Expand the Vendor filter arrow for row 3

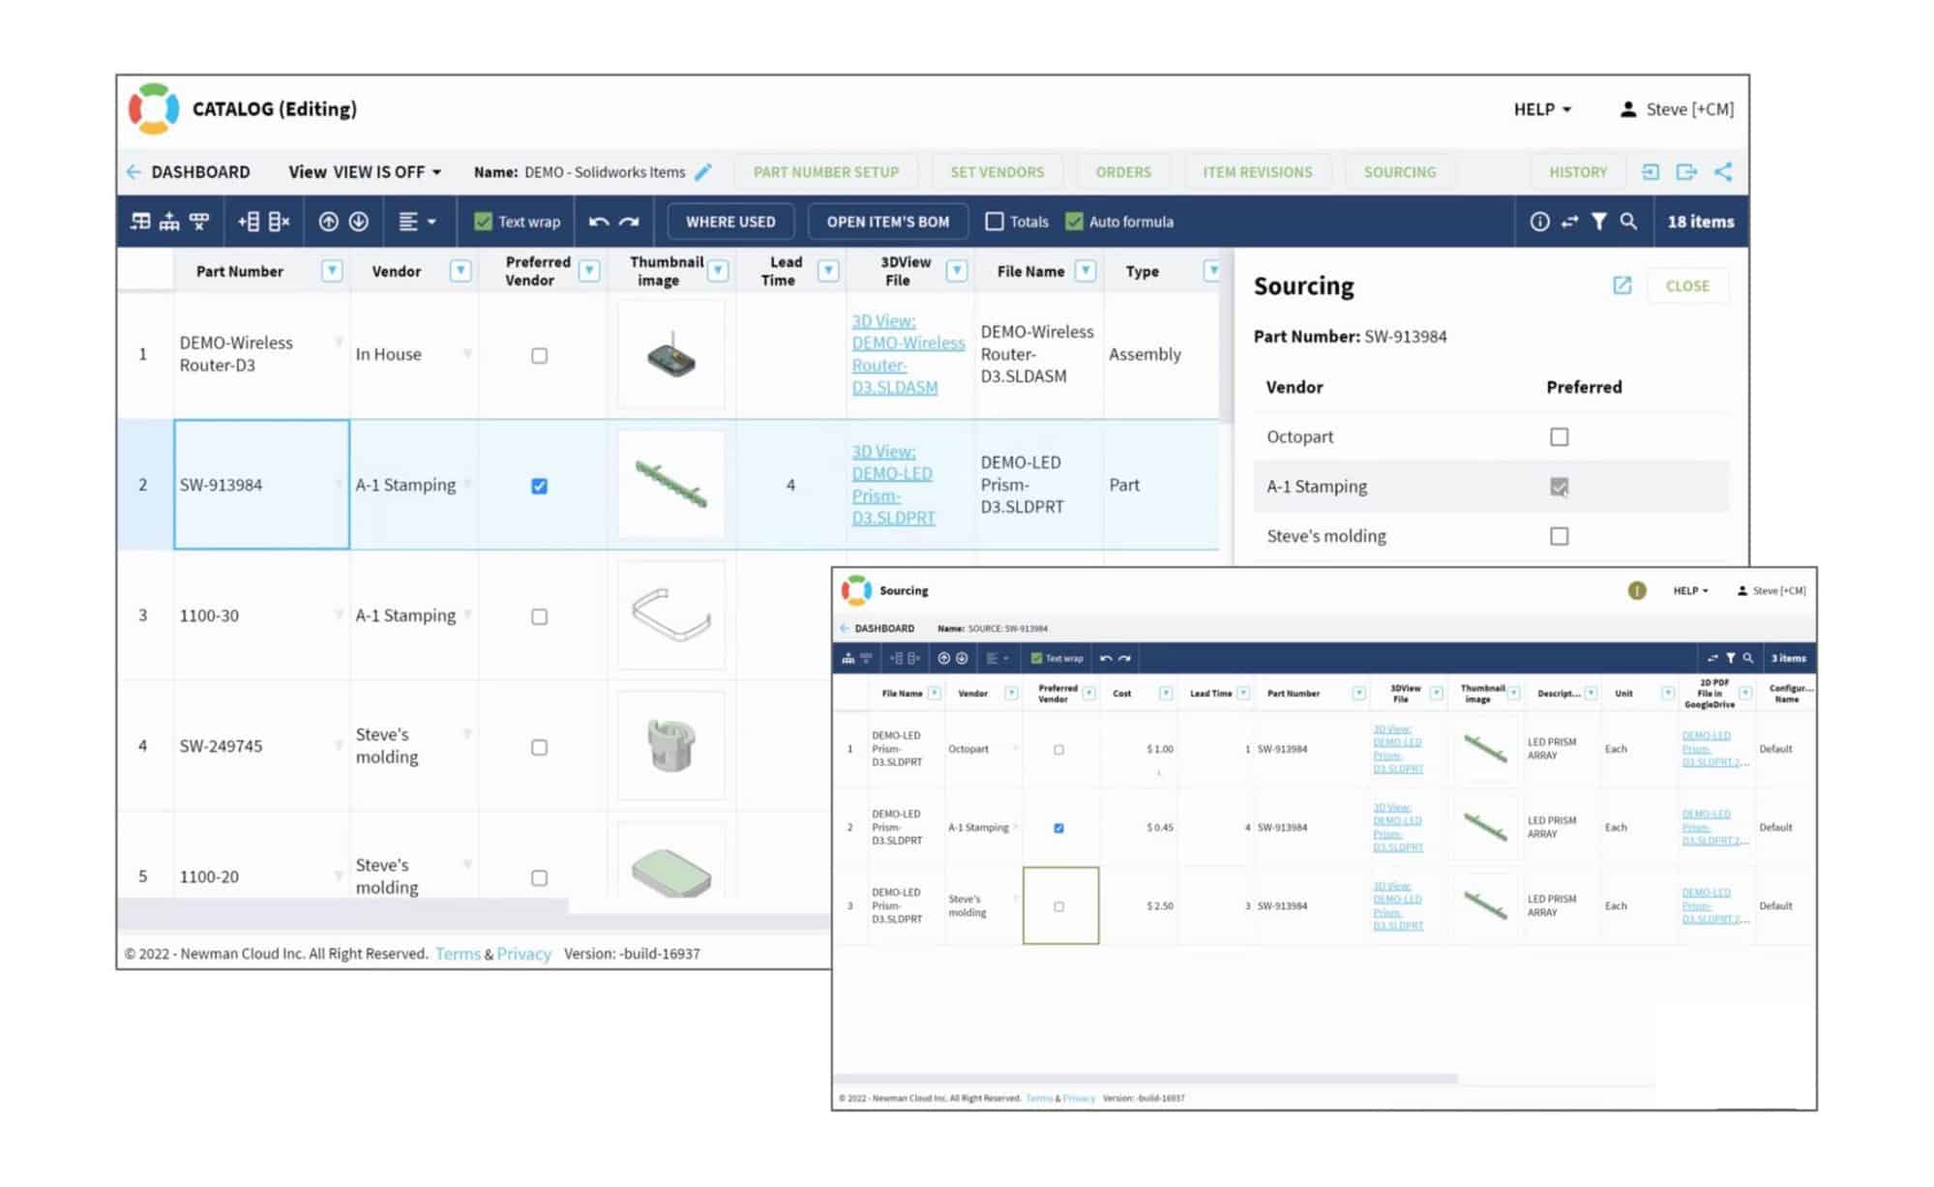[x=475, y=613]
